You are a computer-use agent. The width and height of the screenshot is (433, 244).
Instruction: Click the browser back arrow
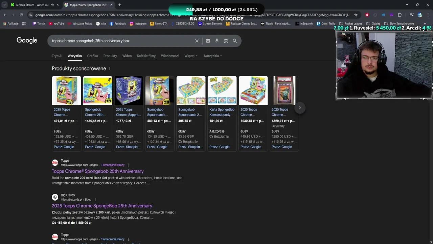pos(5,15)
